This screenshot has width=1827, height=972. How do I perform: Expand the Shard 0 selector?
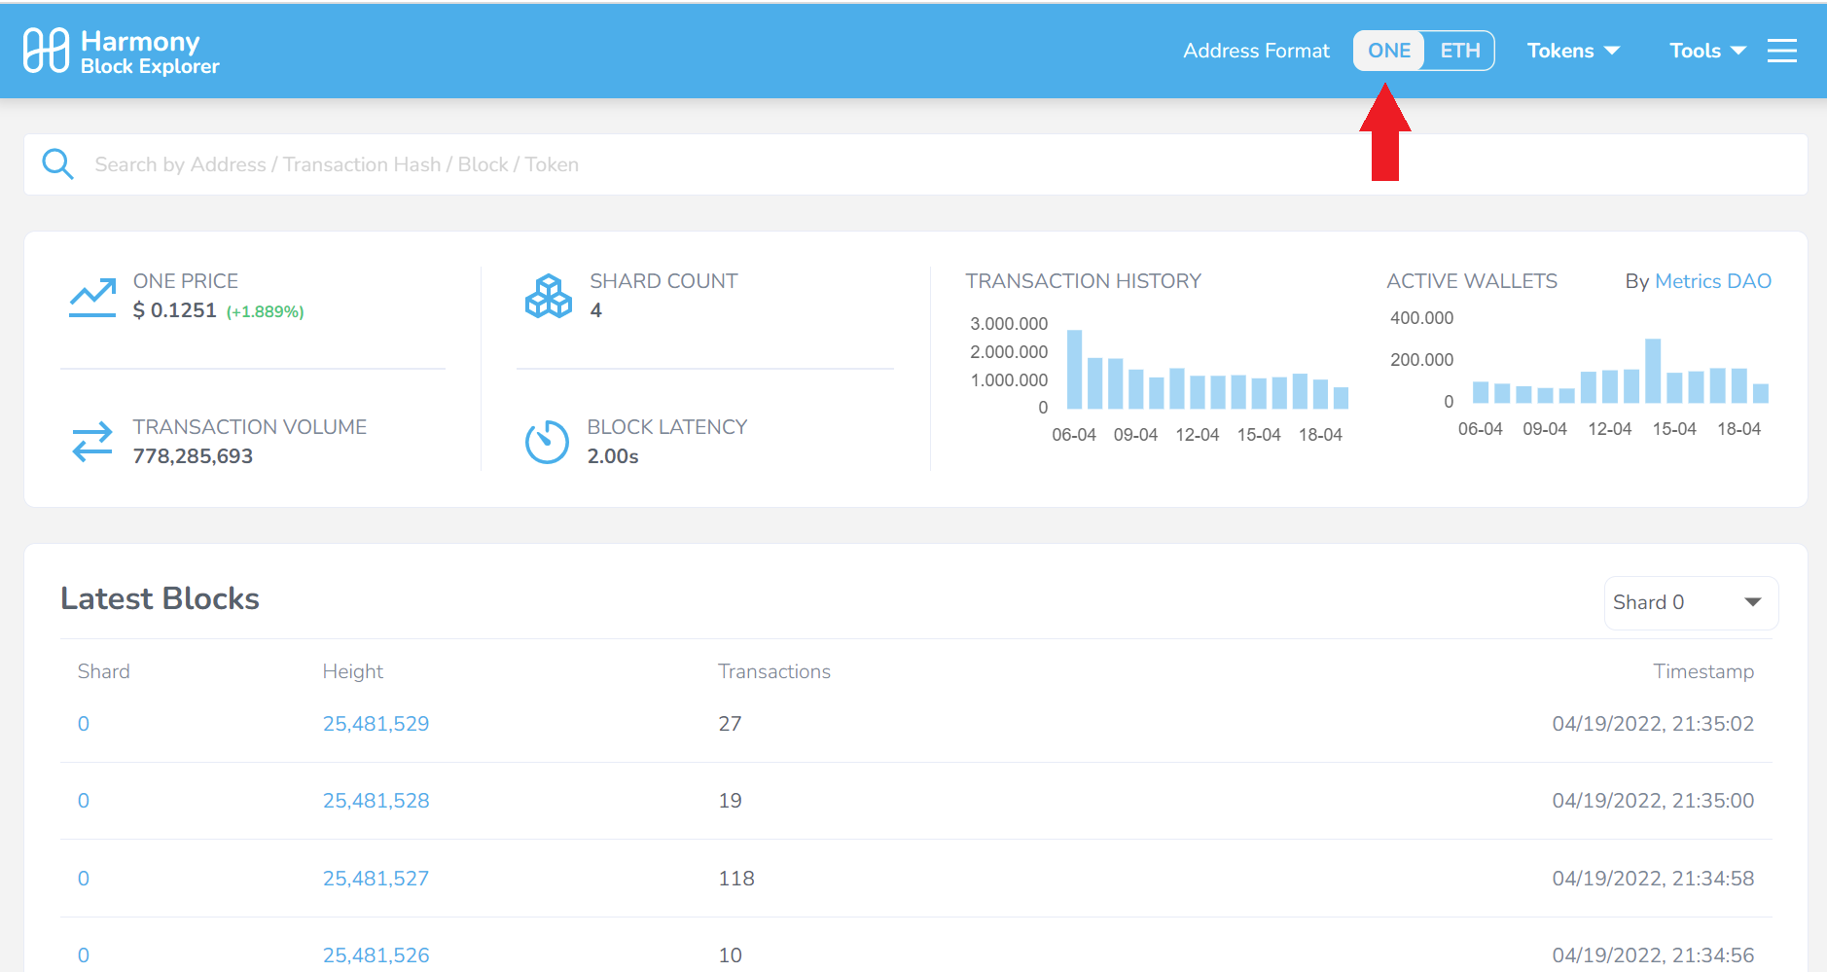(x=1690, y=602)
